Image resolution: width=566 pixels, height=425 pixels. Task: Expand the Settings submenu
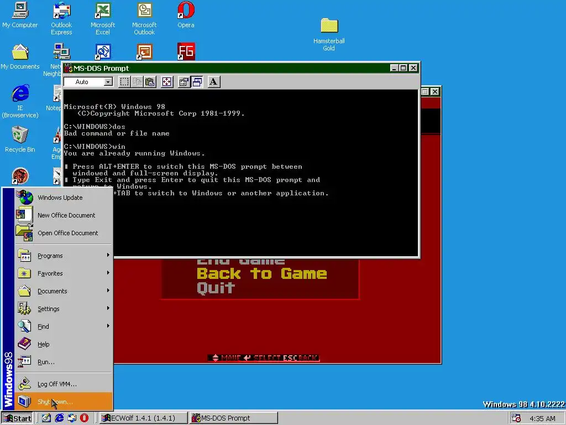tap(64, 309)
